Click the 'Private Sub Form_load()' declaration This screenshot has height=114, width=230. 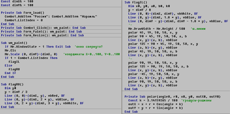[22, 13]
